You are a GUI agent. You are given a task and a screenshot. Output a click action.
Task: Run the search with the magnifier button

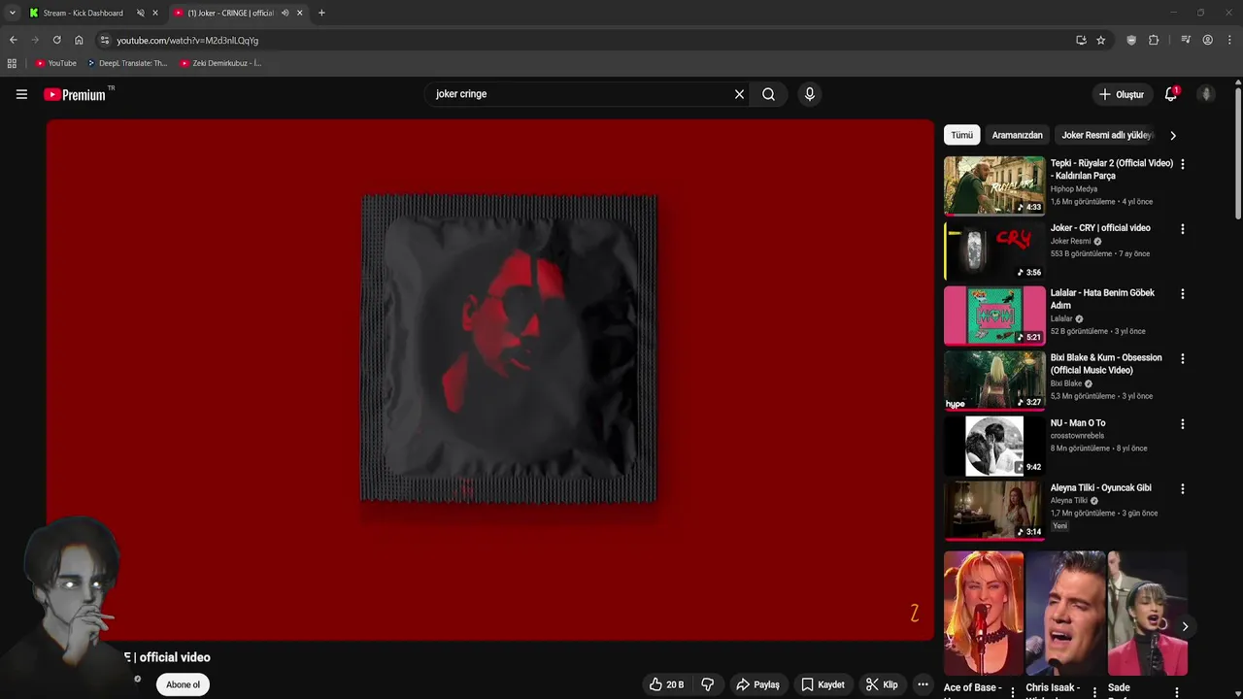click(768, 94)
